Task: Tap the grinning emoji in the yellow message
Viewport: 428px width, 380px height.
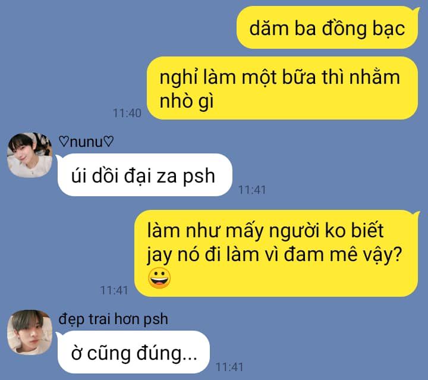Action: tap(159, 278)
